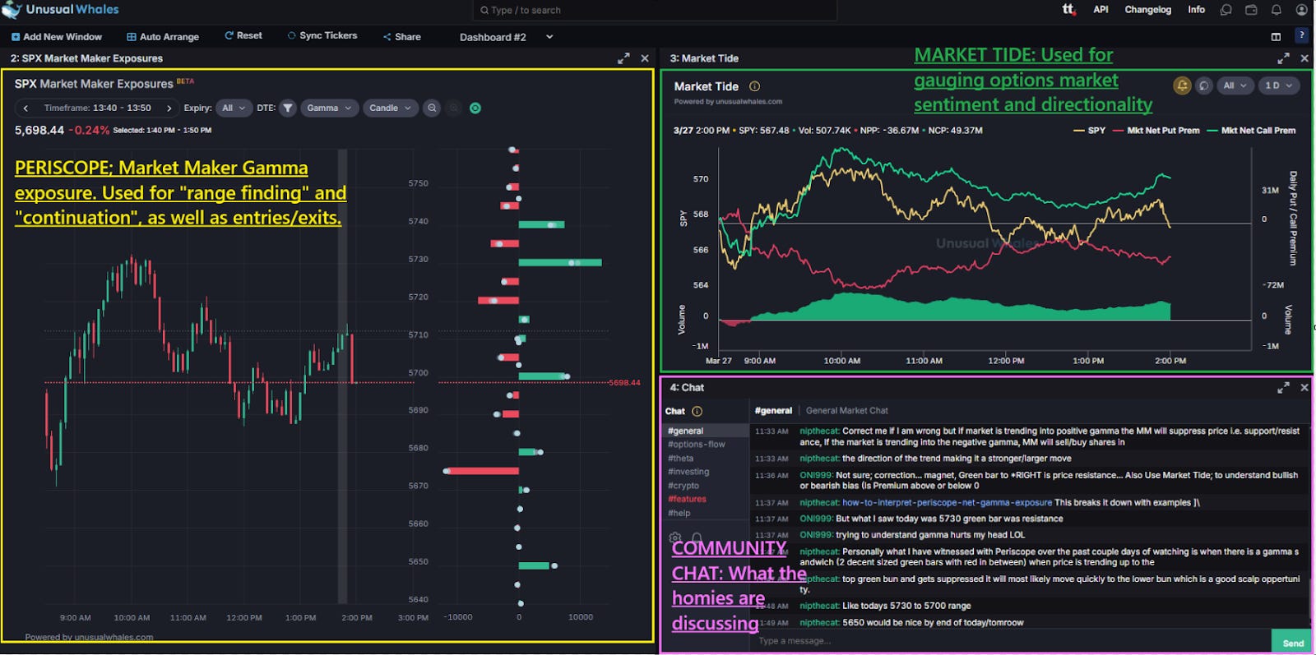Click the nipthecat username on 11:48 message

tap(819, 607)
